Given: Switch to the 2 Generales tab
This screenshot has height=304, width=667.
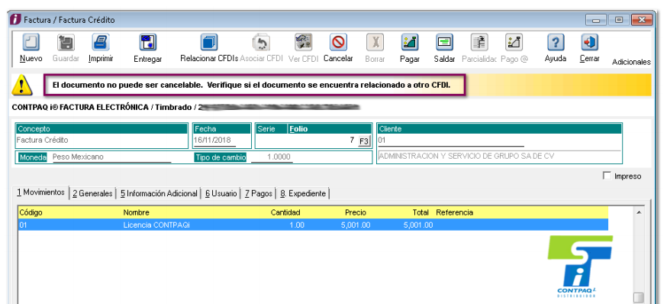Looking at the screenshot, I should [x=92, y=194].
